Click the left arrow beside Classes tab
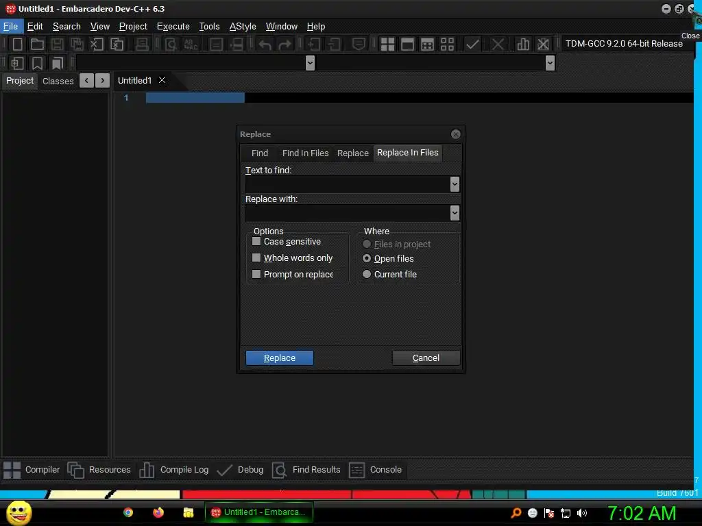Image resolution: width=702 pixels, height=526 pixels. click(x=86, y=81)
